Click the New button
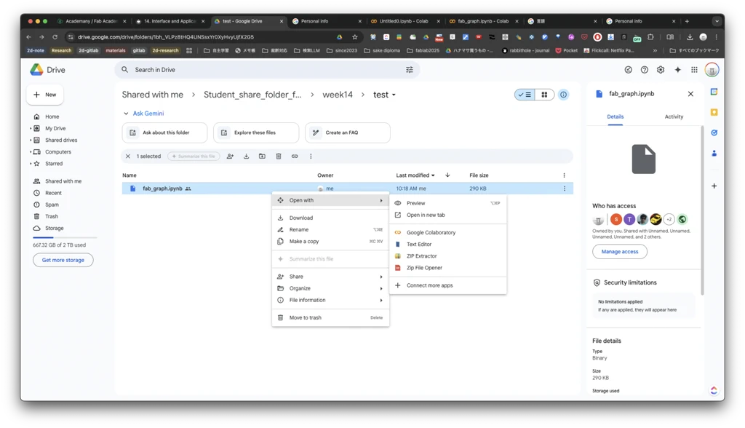Screen dimensions: 745x428 [44, 95]
